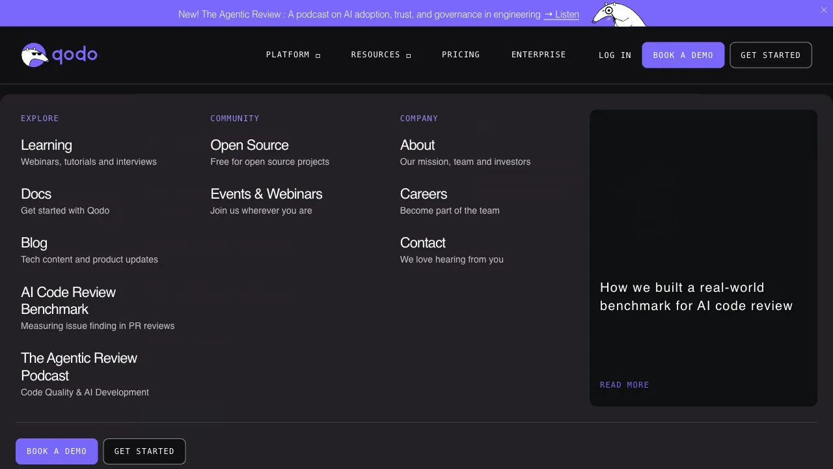Click 'Code Quality & AI Development' text
This screenshot has height=469, width=833.
coord(85,392)
